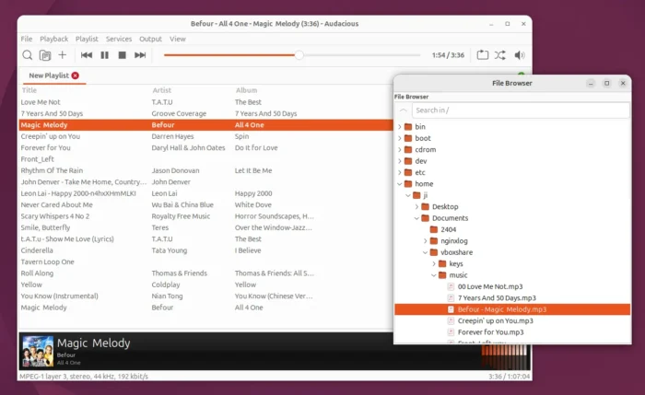Viewport: 645px width, 395px height.
Task: Open the volume control
Action: point(519,55)
